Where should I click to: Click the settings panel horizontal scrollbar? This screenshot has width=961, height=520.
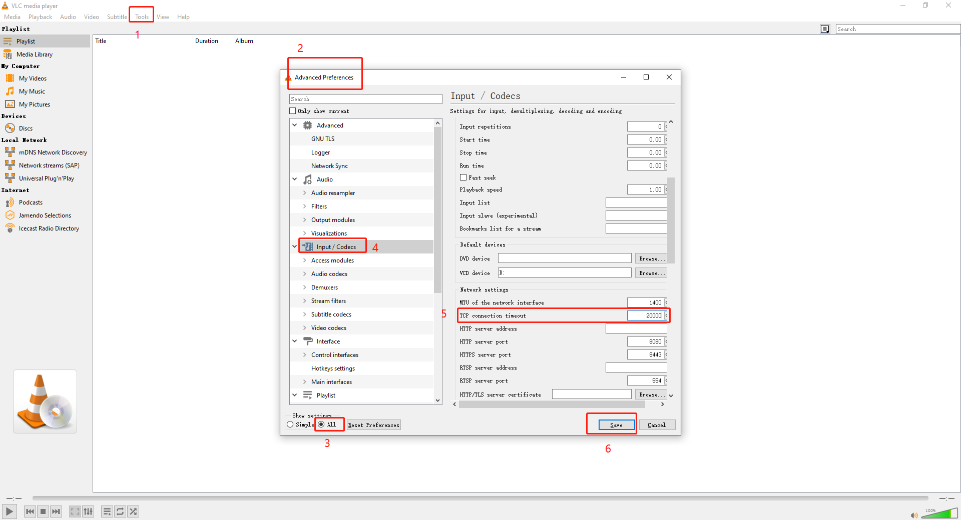(x=552, y=404)
